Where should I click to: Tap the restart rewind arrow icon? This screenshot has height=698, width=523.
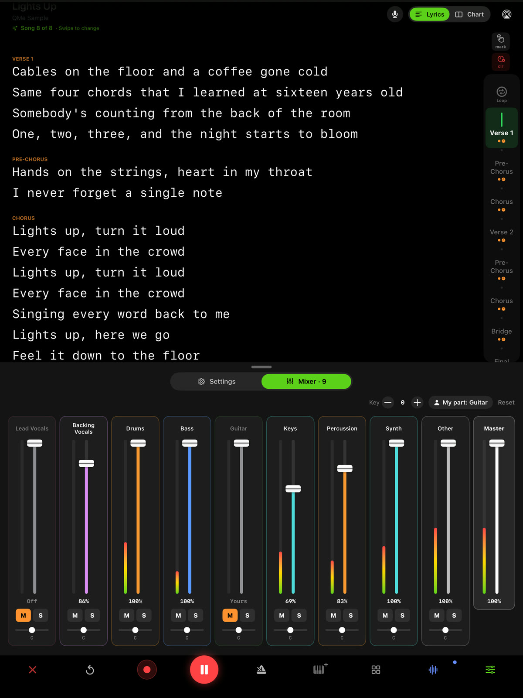pos(90,670)
